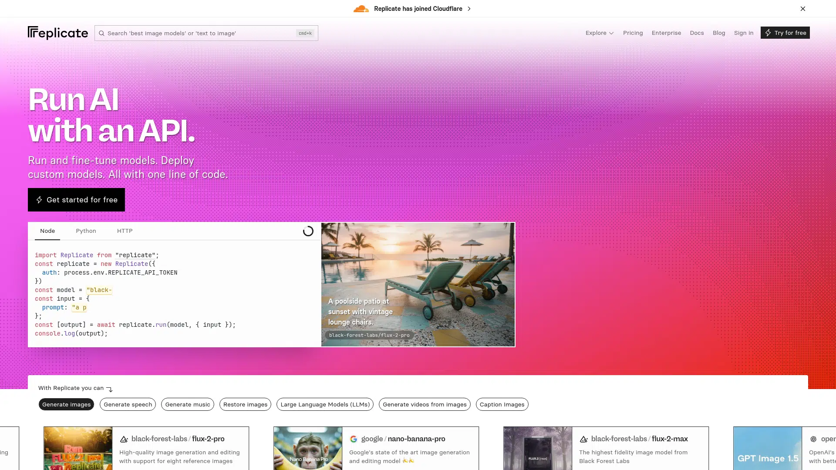Click the Black Forest Labs icon beside flux-2-max

pyautogui.click(x=583, y=439)
